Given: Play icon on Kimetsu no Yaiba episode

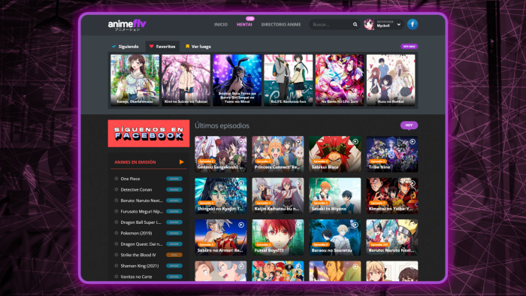Looking at the screenshot, I should 413,183.
